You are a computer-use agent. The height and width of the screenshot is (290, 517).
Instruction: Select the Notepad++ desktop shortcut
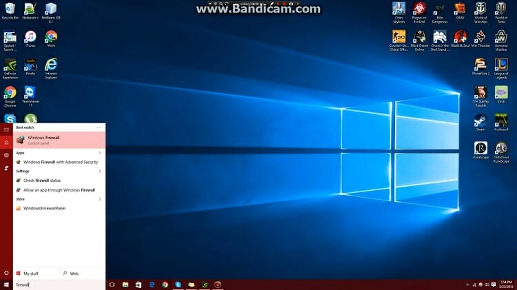click(x=30, y=11)
